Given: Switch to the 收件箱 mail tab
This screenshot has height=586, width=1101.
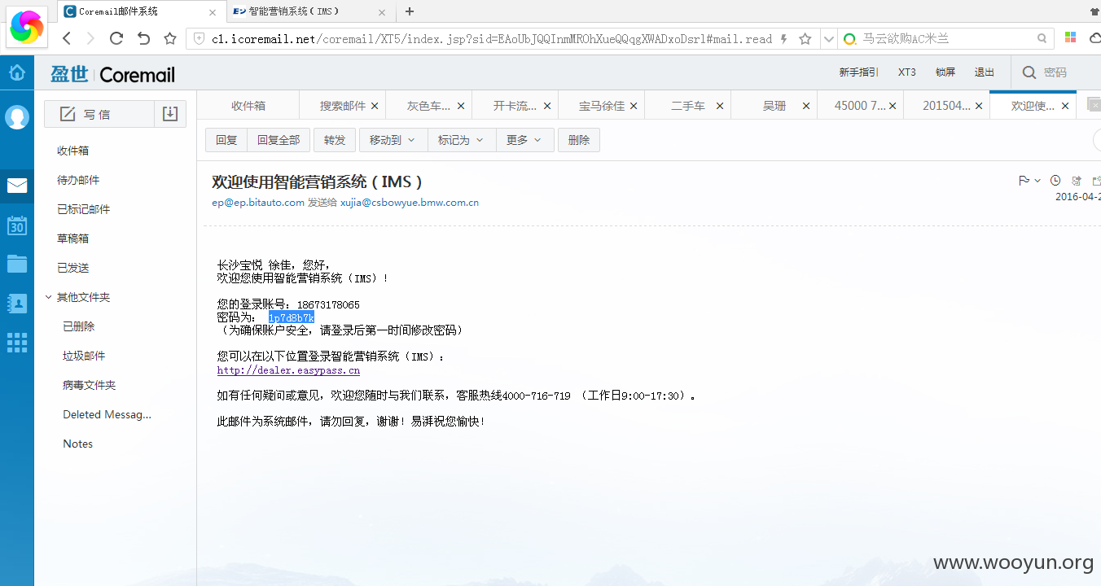Looking at the screenshot, I should (248, 106).
